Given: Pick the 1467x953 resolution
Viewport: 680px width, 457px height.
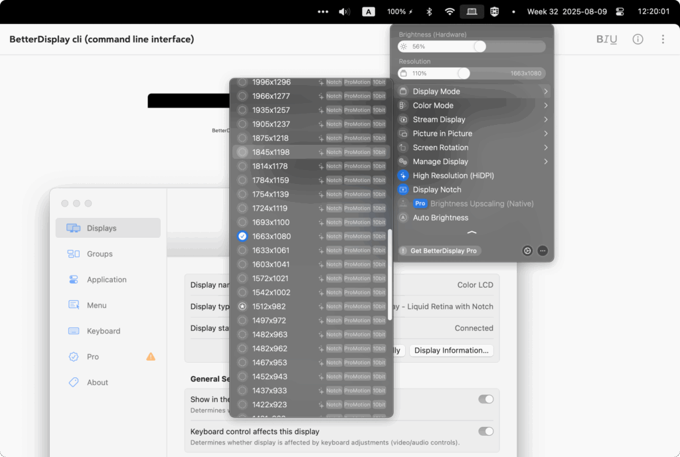Looking at the screenshot, I should 311,363.
